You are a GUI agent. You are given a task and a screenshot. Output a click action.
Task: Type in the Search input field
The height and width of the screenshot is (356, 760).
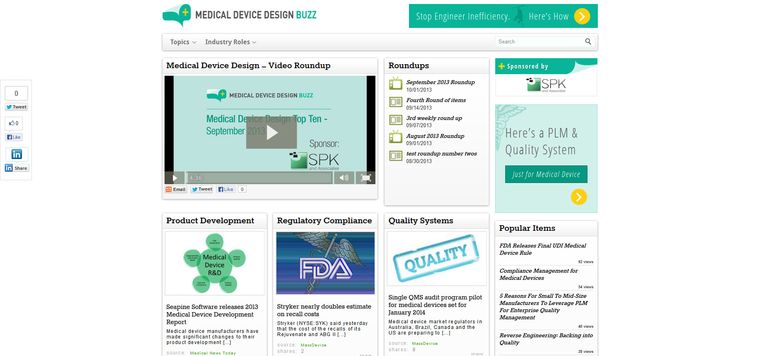tap(539, 41)
